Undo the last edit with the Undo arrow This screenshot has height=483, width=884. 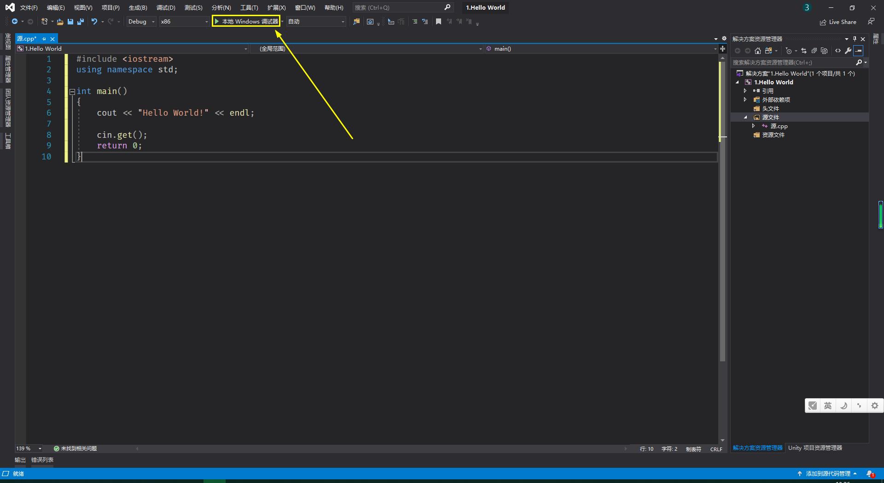click(x=94, y=22)
